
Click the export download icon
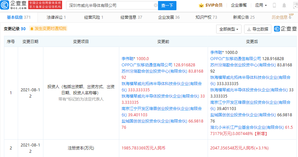click(249, 29)
